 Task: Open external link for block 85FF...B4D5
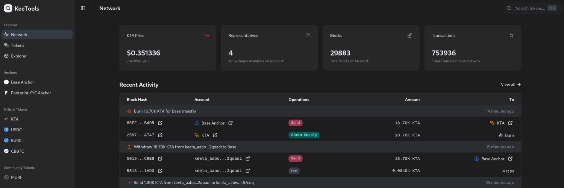click(x=160, y=123)
